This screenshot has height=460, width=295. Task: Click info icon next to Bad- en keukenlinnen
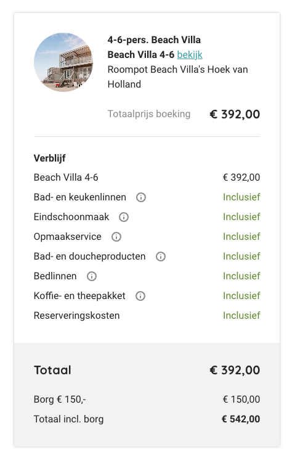coord(141,197)
